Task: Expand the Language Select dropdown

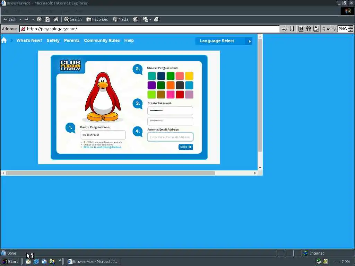Action: pyautogui.click(x=224, y=41)
